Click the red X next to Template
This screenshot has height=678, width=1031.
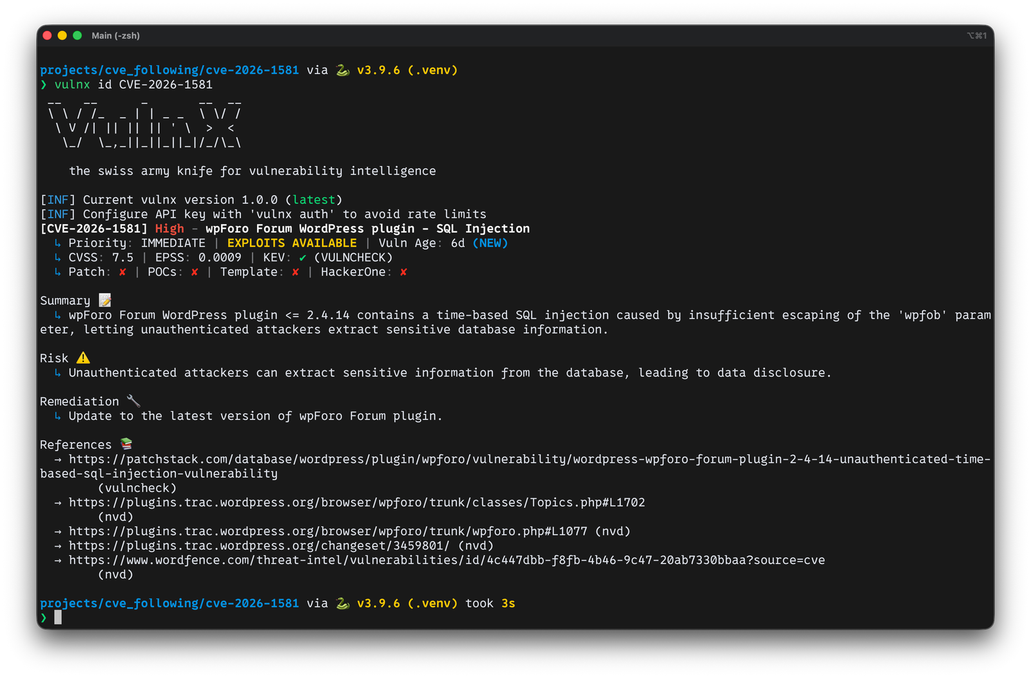(x=295, y=272)
